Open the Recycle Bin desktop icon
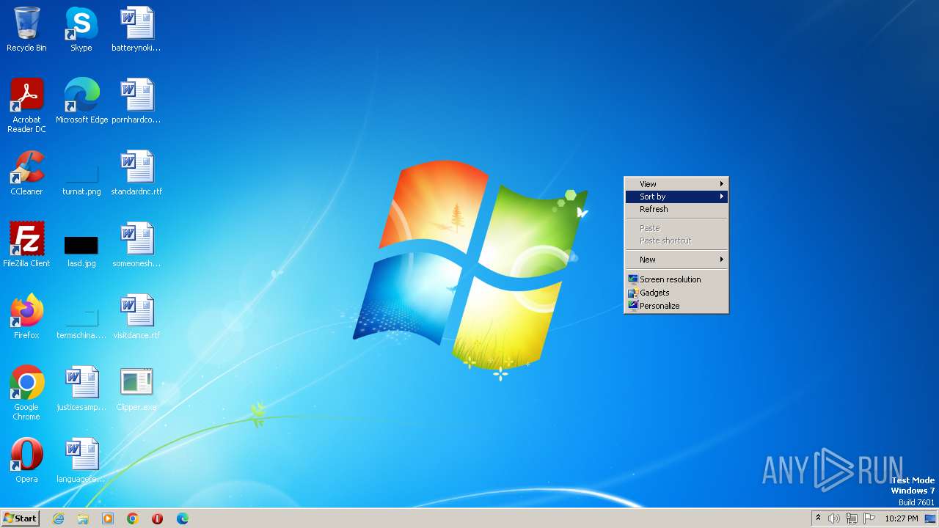This screenshot has height=528, width=939. [x=26, y=29]
